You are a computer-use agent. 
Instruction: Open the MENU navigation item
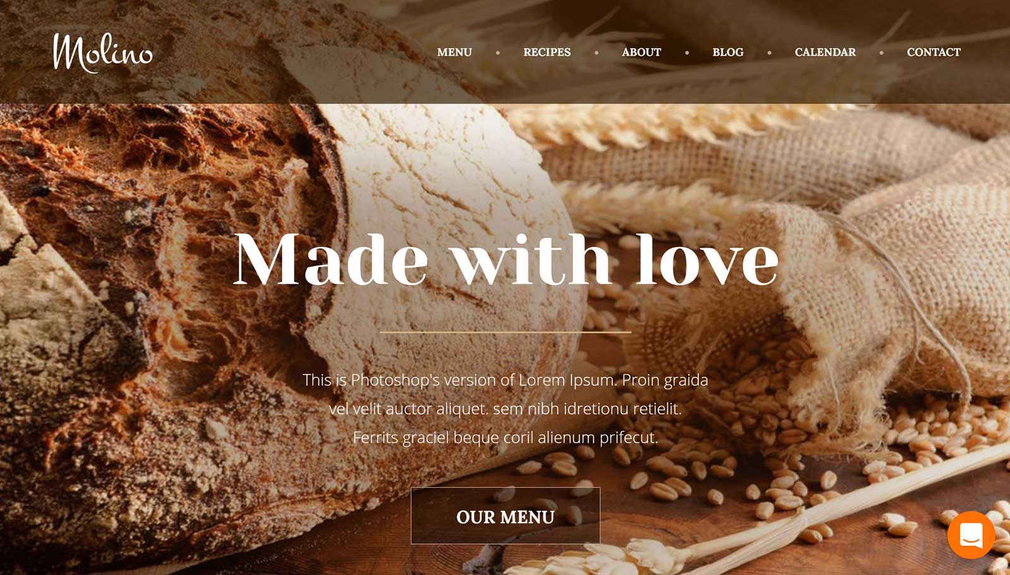(x=454, y=52)
